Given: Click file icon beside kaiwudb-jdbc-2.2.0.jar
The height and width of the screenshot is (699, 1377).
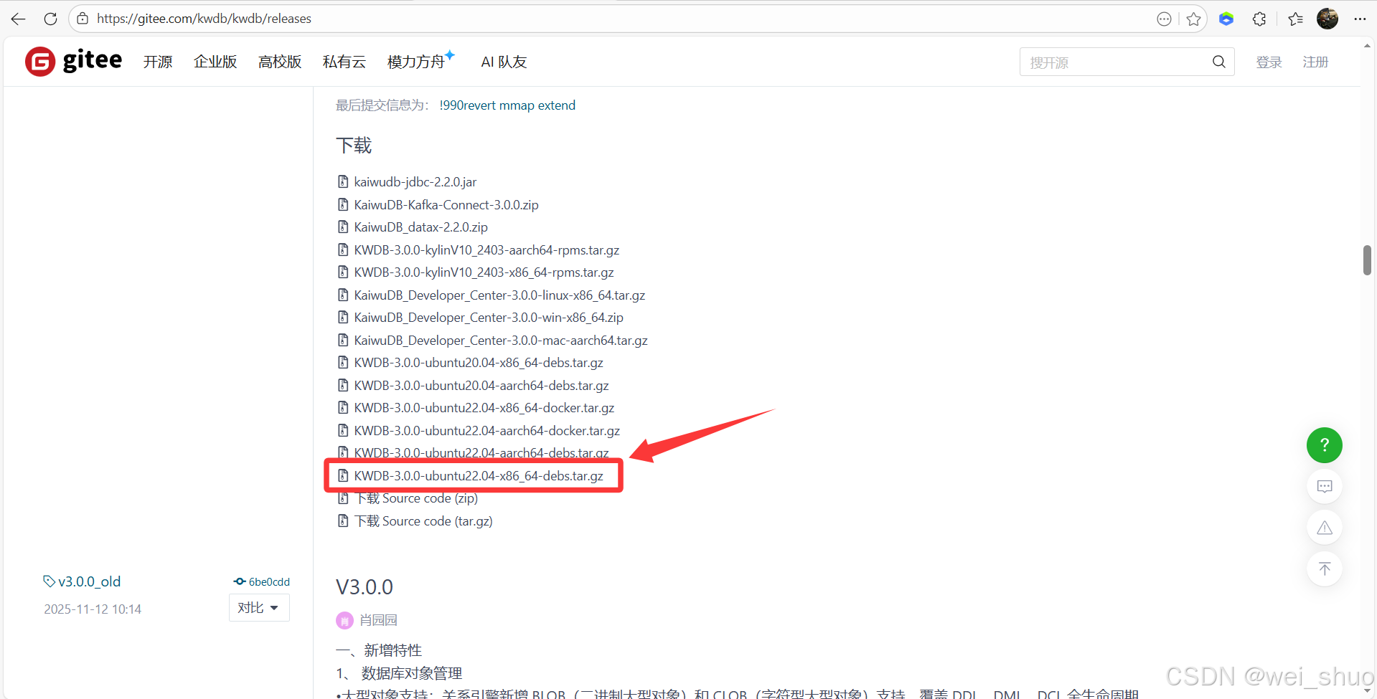Looking at the screenshot, I should (x=343, y=181).
